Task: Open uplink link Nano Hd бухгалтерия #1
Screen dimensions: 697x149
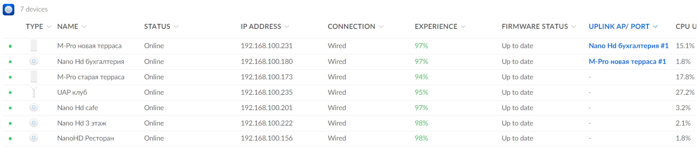Action: (x=629, y=46)
